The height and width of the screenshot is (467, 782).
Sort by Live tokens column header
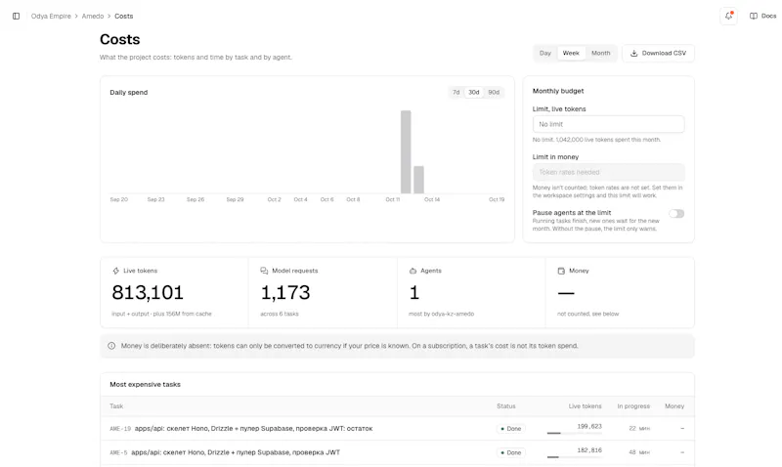pyautogui.click(x=585, y=406)
